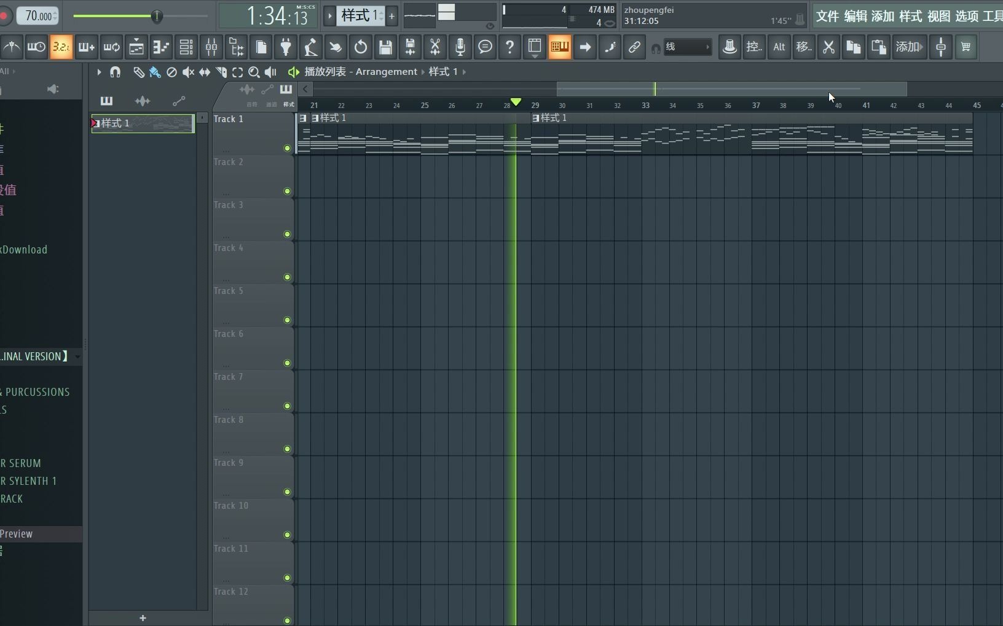Select the playlist zoom magnifier tool
Screen dimensions: 1003x626
(254, 72)
